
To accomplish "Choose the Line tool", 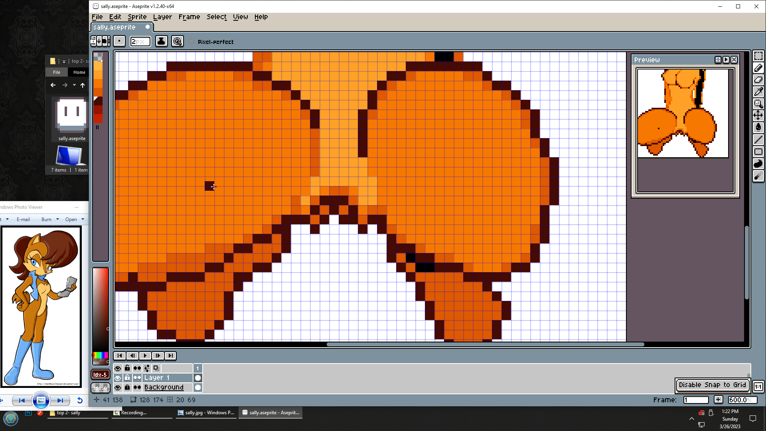I will click(758, 140).
